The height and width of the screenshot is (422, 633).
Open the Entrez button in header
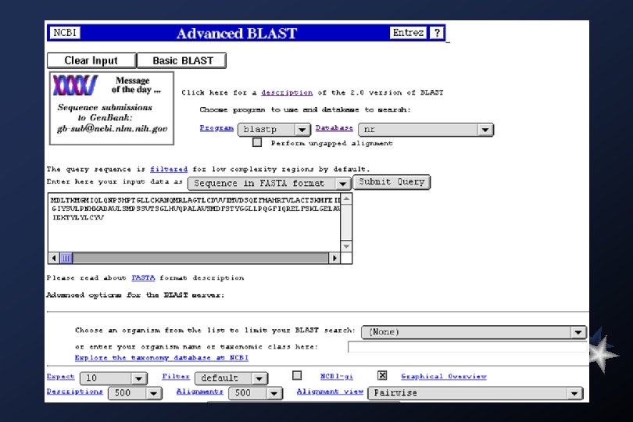point(408,33)
